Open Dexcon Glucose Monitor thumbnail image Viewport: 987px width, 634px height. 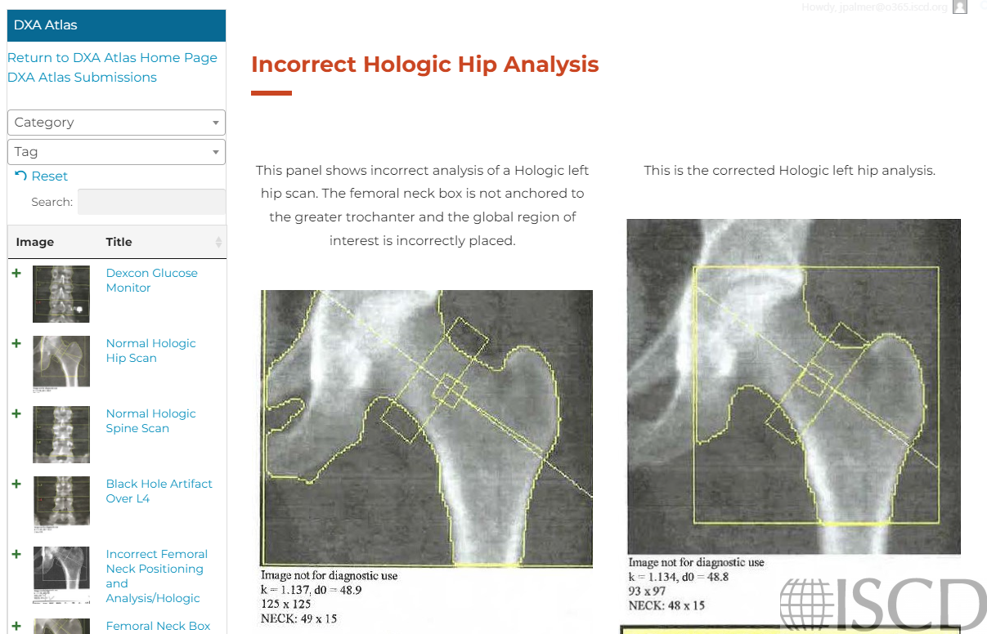(61, 293)
